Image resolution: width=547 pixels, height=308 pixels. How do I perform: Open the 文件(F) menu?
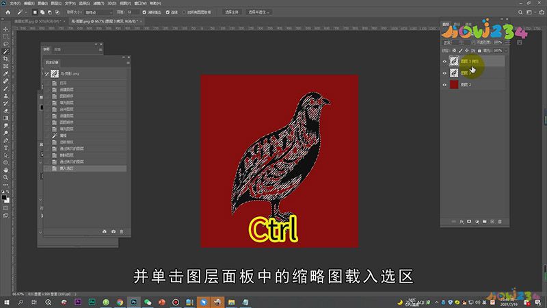coord(15,3)
